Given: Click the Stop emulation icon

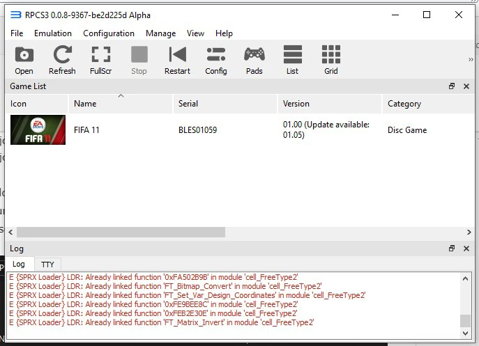Looking at the screenshot, I should 139,60.
